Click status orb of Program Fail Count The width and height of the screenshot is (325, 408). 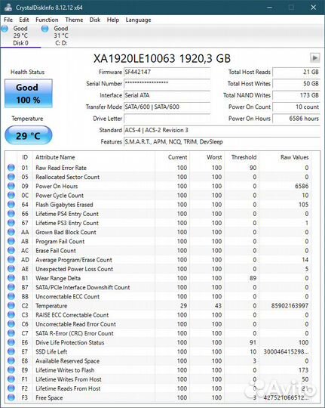click(11, 241)
